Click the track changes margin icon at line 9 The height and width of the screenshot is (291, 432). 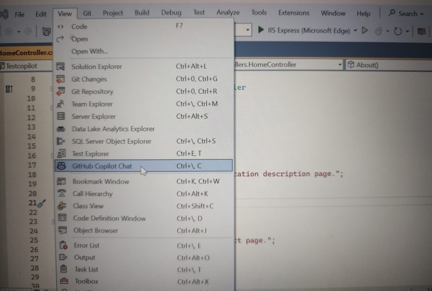(x=9, y=89)
